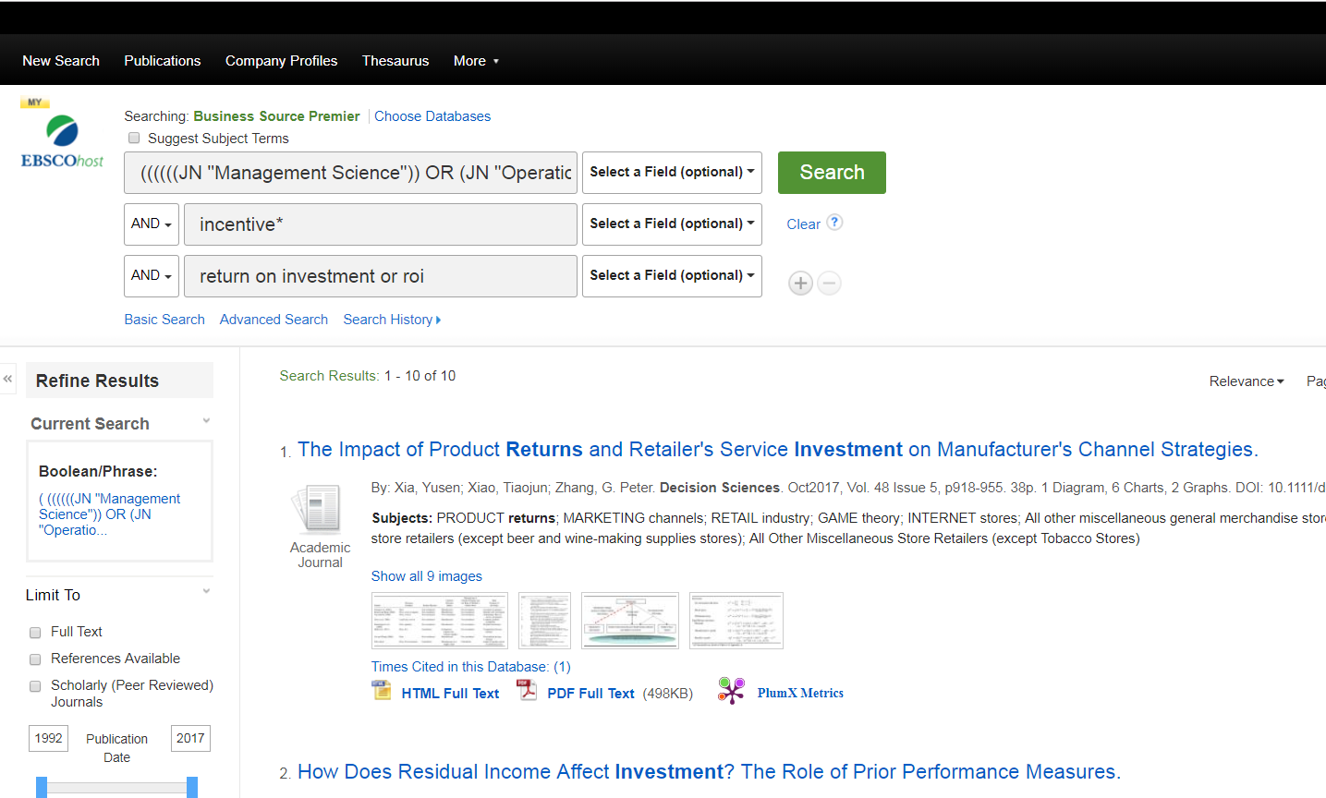Click the incentive* search field
1326x798 pixels.
point(381,224)
